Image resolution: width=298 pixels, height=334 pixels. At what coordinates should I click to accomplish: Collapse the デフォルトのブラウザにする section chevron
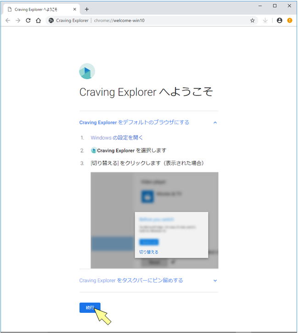click(215, 123)
